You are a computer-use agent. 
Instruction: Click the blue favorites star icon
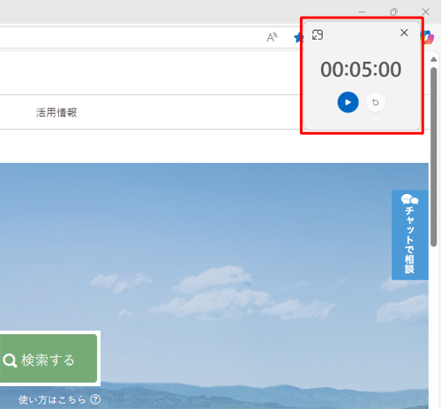click(x=298, y=37)
